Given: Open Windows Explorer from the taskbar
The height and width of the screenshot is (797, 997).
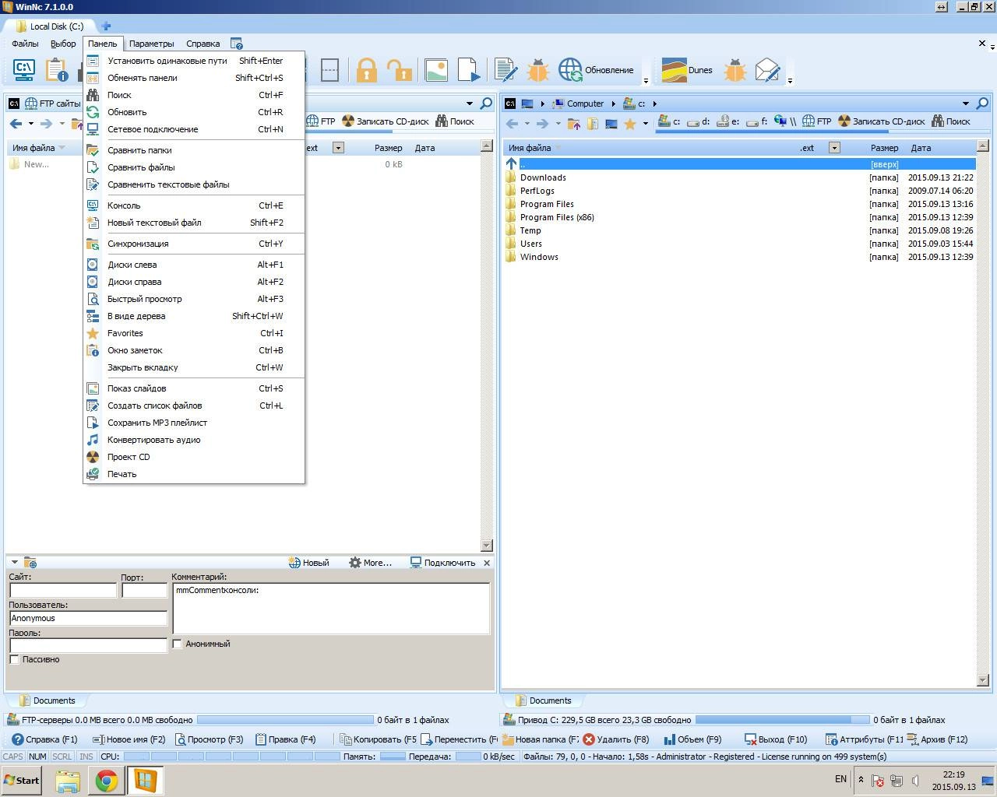Looking at the screenshot, I should coord(68,781).
